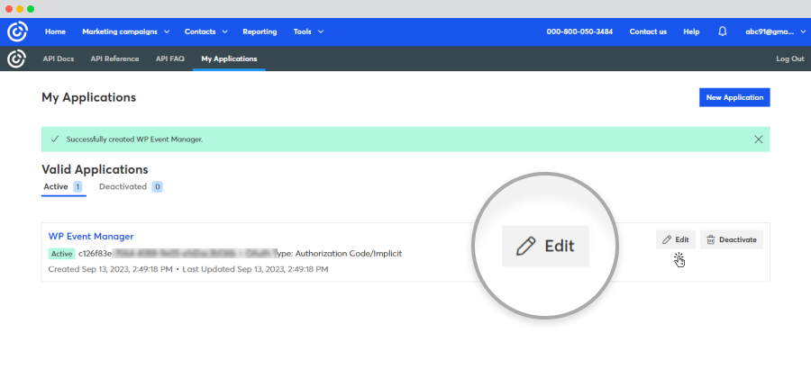811x378 pixels.
Task: Open the API FAQ page
Action: pos(170,58)
